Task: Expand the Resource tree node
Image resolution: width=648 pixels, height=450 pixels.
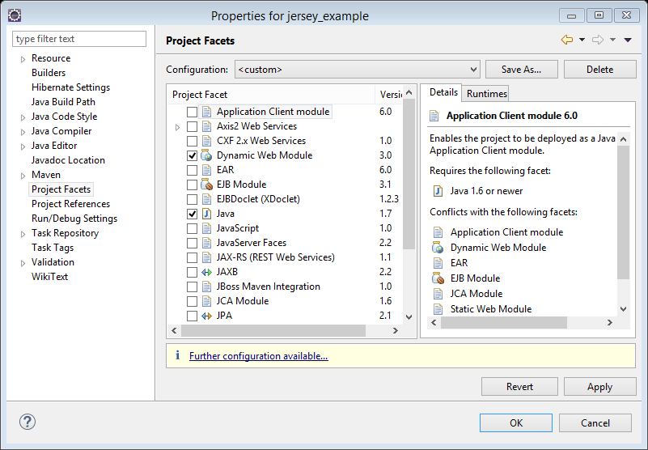Action: point(23,59)
